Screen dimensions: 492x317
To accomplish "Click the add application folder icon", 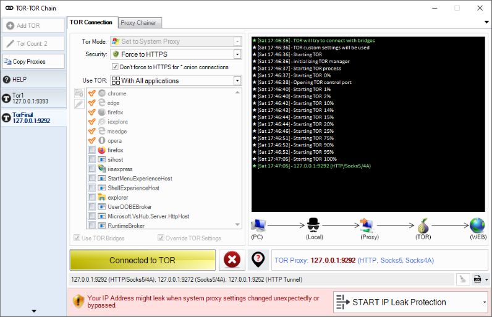I will point(79,93).
